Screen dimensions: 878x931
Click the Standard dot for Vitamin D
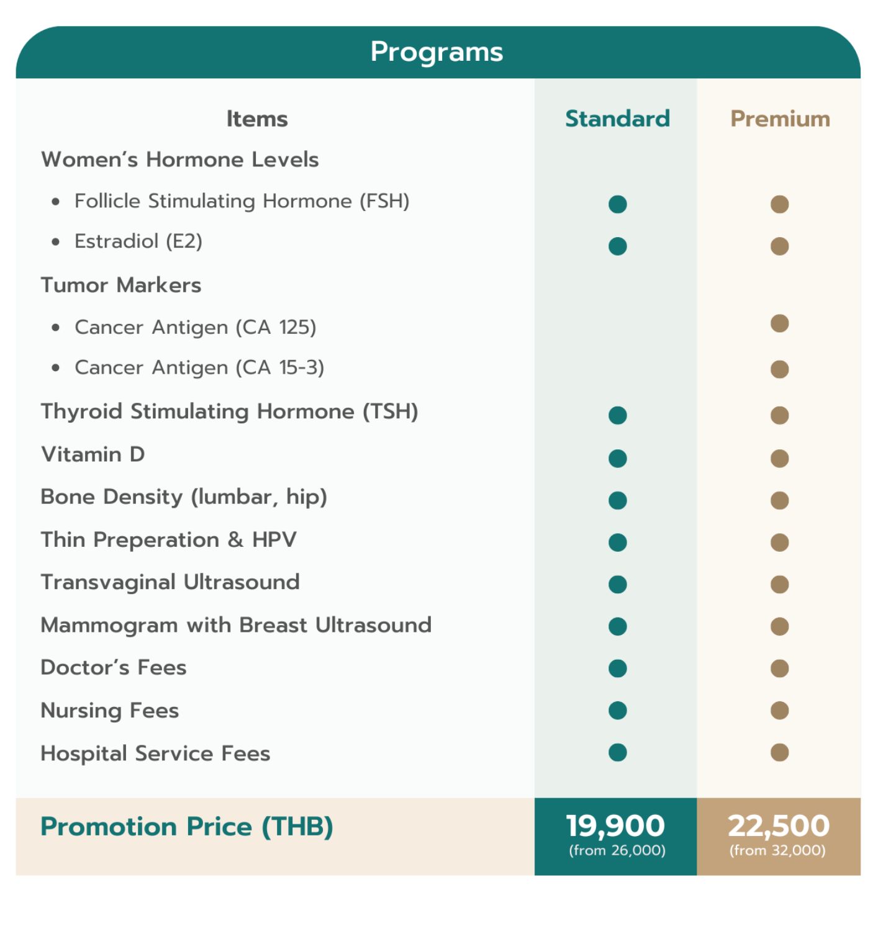click(x=617, y=459)
